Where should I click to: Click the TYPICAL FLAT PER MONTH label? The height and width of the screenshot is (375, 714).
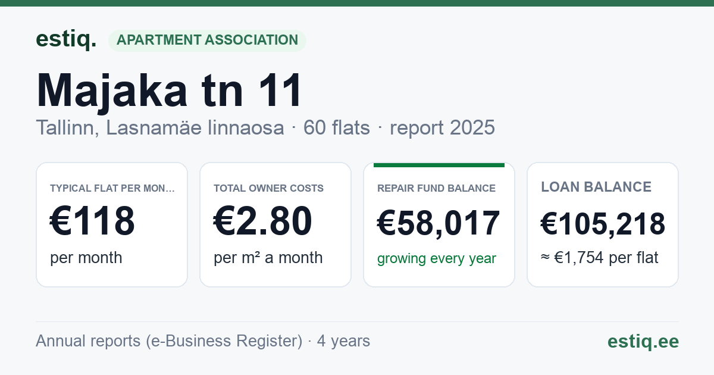112,188
